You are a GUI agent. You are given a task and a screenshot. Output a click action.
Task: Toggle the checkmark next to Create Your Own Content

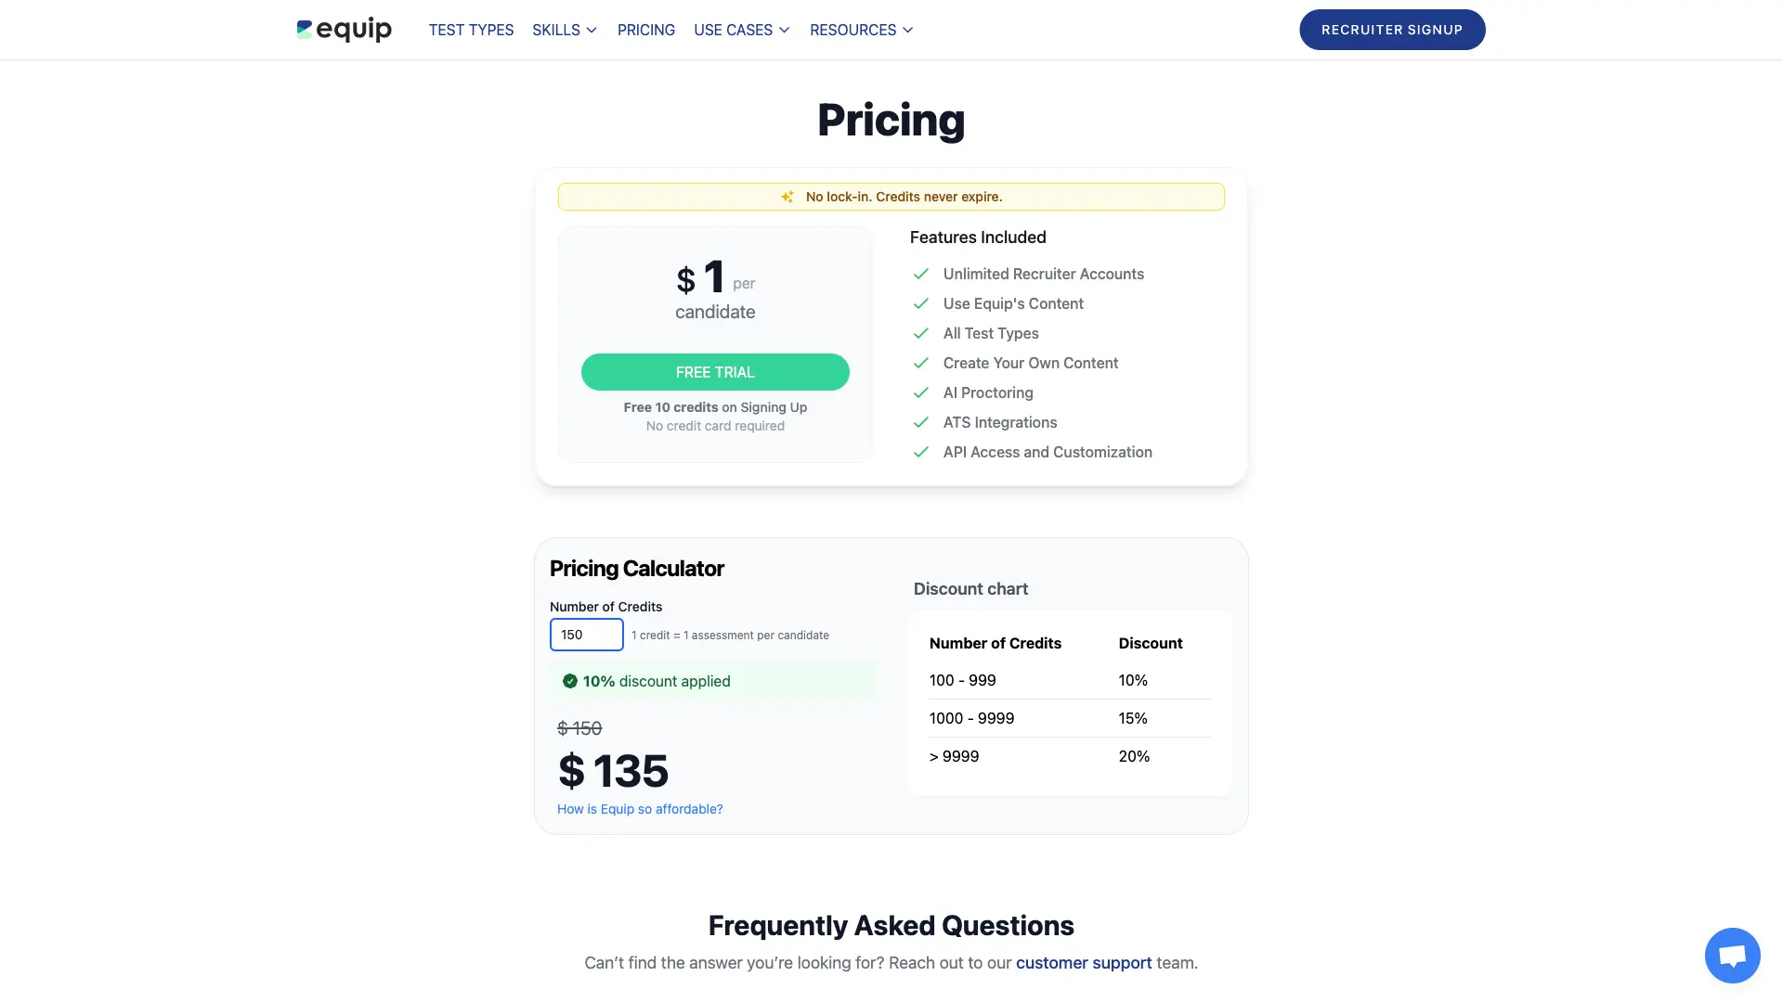(918, 362)
